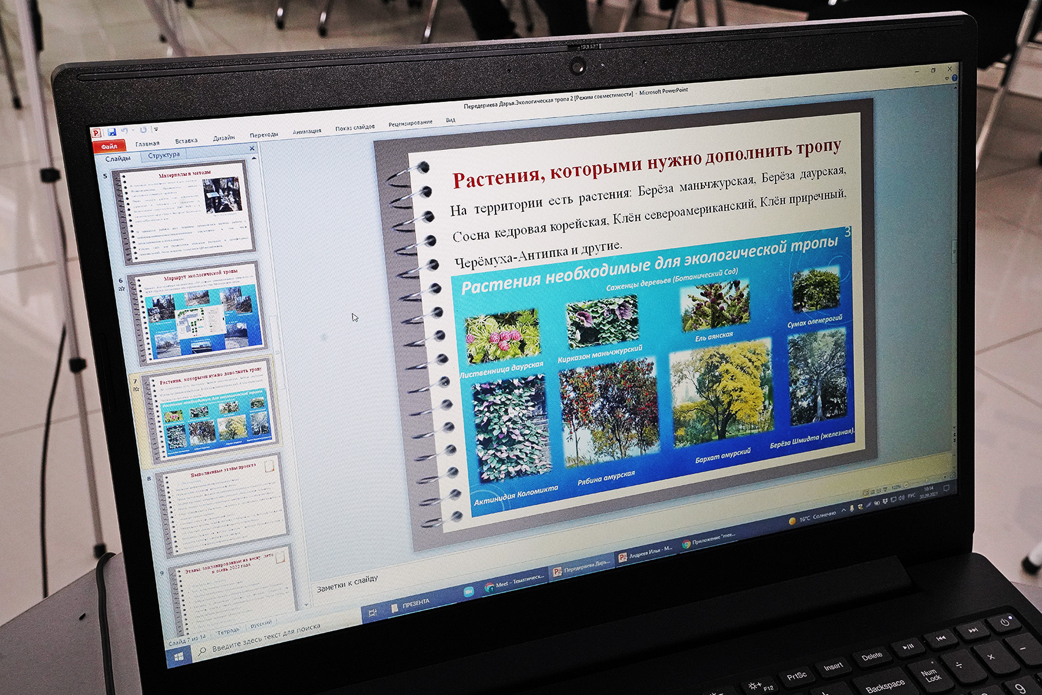Switch to the Переходы ribbon tab
1042x695 pixels.
point(264,134)
